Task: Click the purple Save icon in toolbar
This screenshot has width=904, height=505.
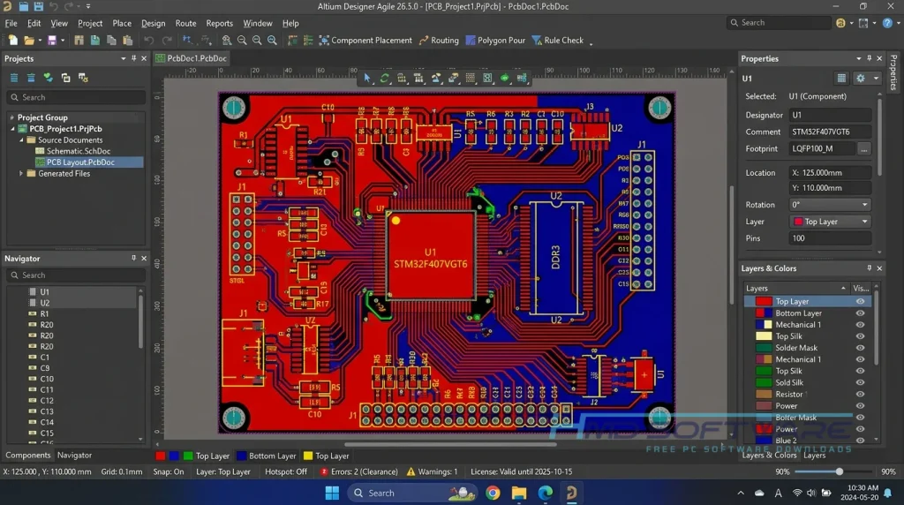Action: [52, 41]
